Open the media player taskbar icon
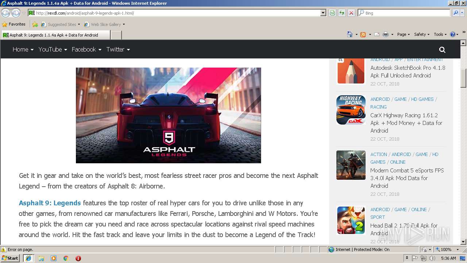 click(x=54, y=258)
